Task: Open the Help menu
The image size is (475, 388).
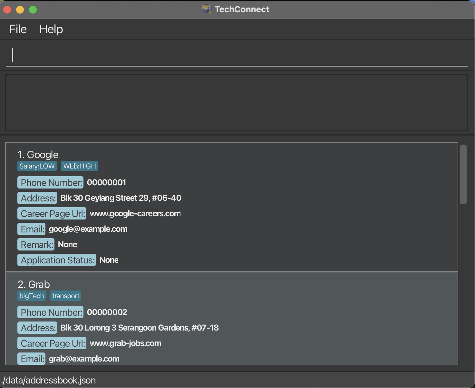Action: point(51,29)
